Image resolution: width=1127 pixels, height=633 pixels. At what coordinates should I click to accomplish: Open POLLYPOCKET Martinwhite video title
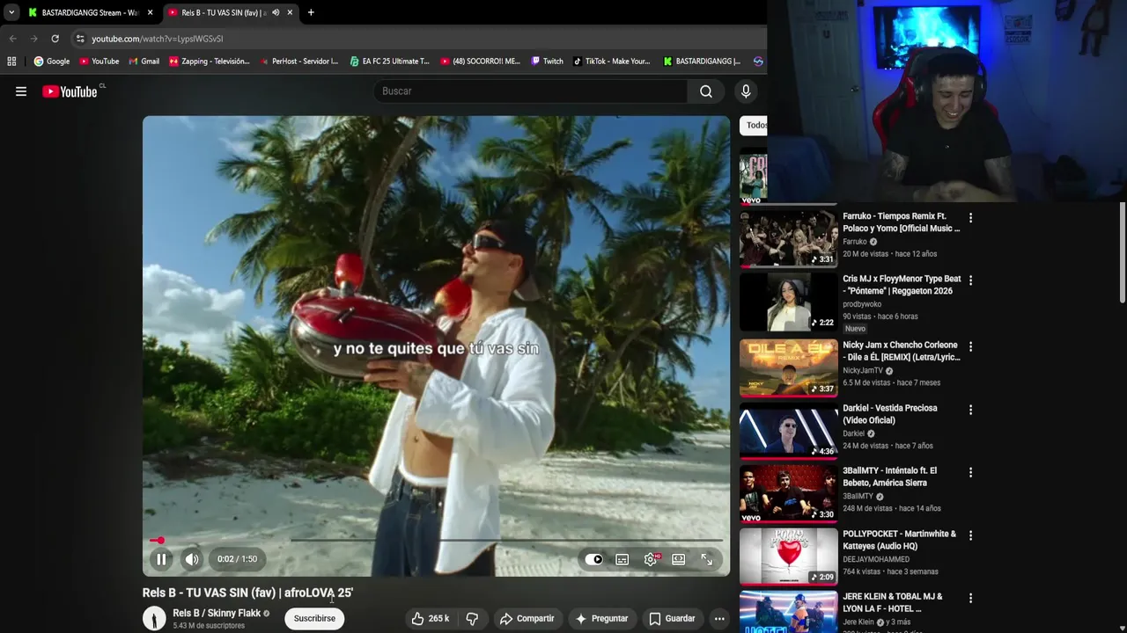pos(900,540)
